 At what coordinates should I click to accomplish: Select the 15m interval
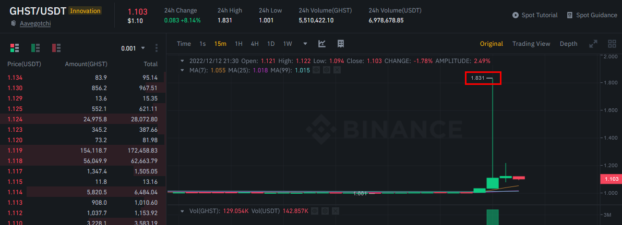coord(220,44)
